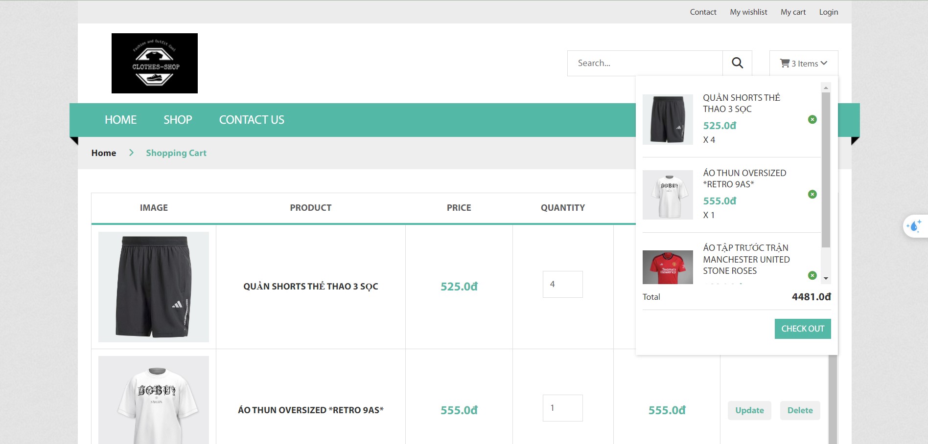The width and height of the screenshot is (928, 444).
Task: Go to the HOME menu item
Action: tap(120, 120)
